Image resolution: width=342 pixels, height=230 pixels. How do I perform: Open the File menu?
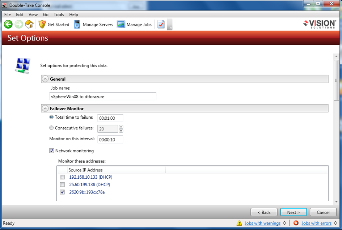[x=7, y=14]
